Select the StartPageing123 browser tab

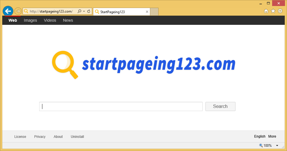point(122,12)
